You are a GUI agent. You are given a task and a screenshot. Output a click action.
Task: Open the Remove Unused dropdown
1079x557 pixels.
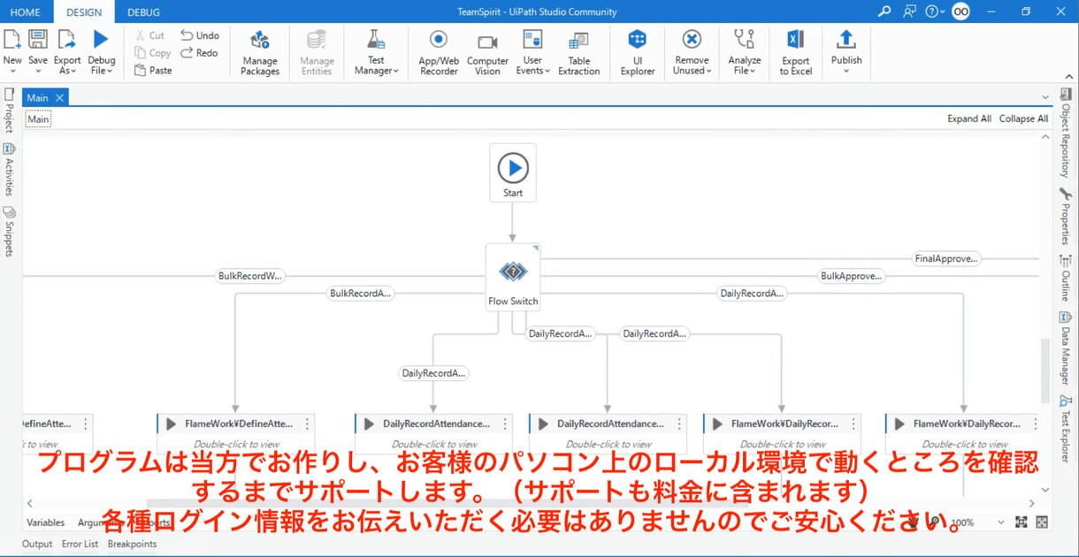click(692, 52)
